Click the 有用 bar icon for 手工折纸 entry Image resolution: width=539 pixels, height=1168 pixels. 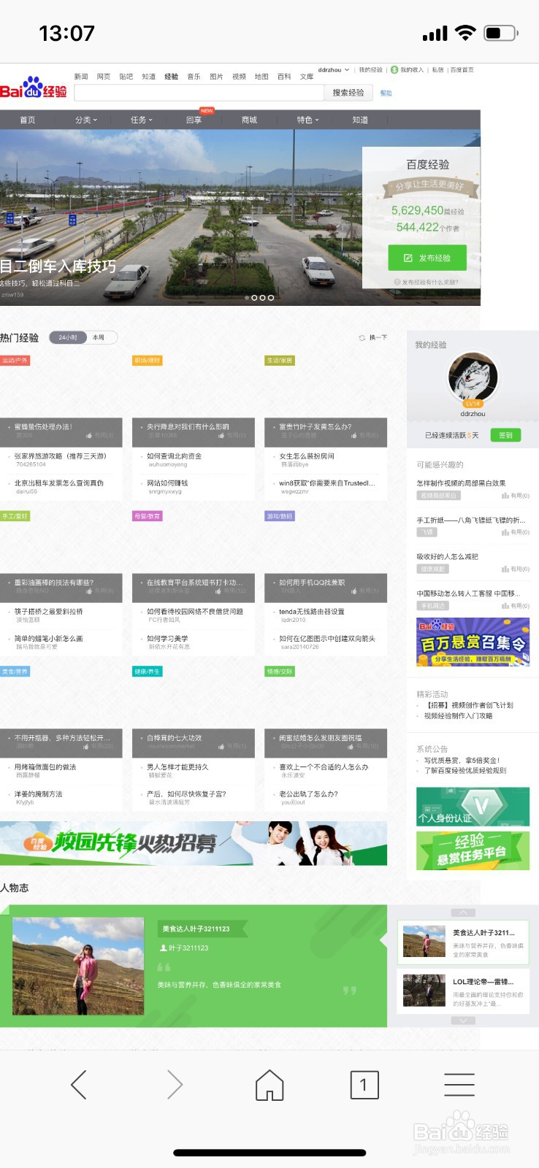(x=505, y=532)
